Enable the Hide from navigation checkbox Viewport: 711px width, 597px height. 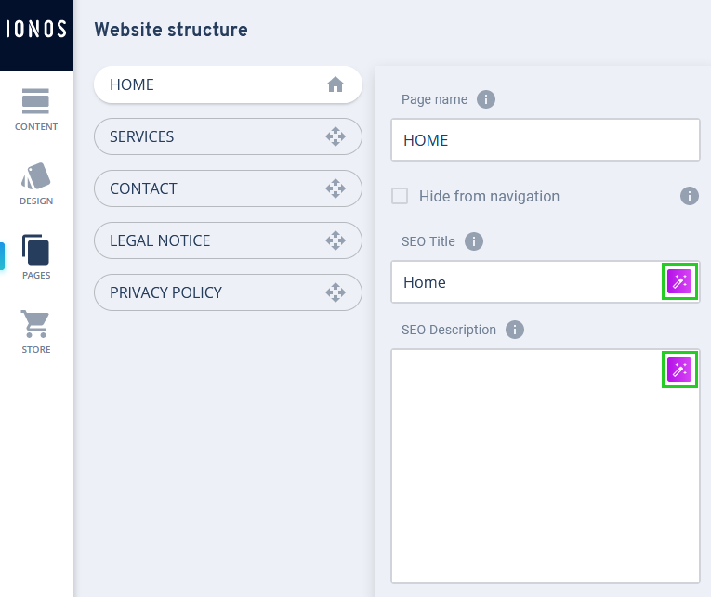click(x=401, y=196)
